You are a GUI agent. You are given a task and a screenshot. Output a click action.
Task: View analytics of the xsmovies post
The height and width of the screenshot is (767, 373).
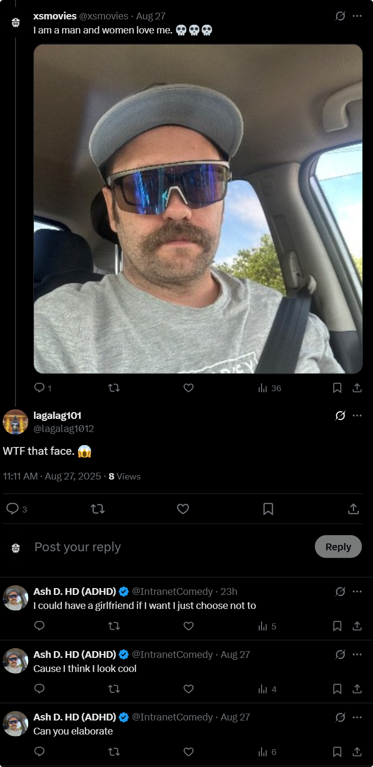269,388
